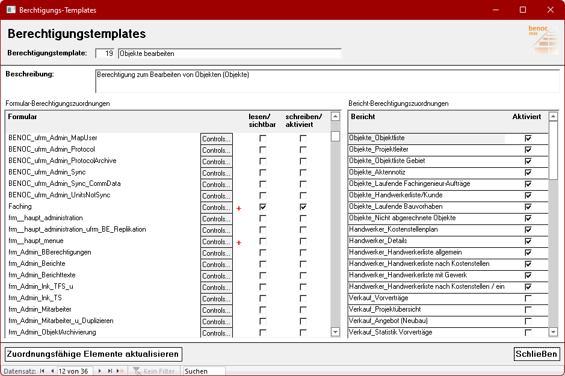Screen dimensions: 565x376
Task: Disable the Objekte_Aktennotiz report checkbox
Action: point(528,173)
